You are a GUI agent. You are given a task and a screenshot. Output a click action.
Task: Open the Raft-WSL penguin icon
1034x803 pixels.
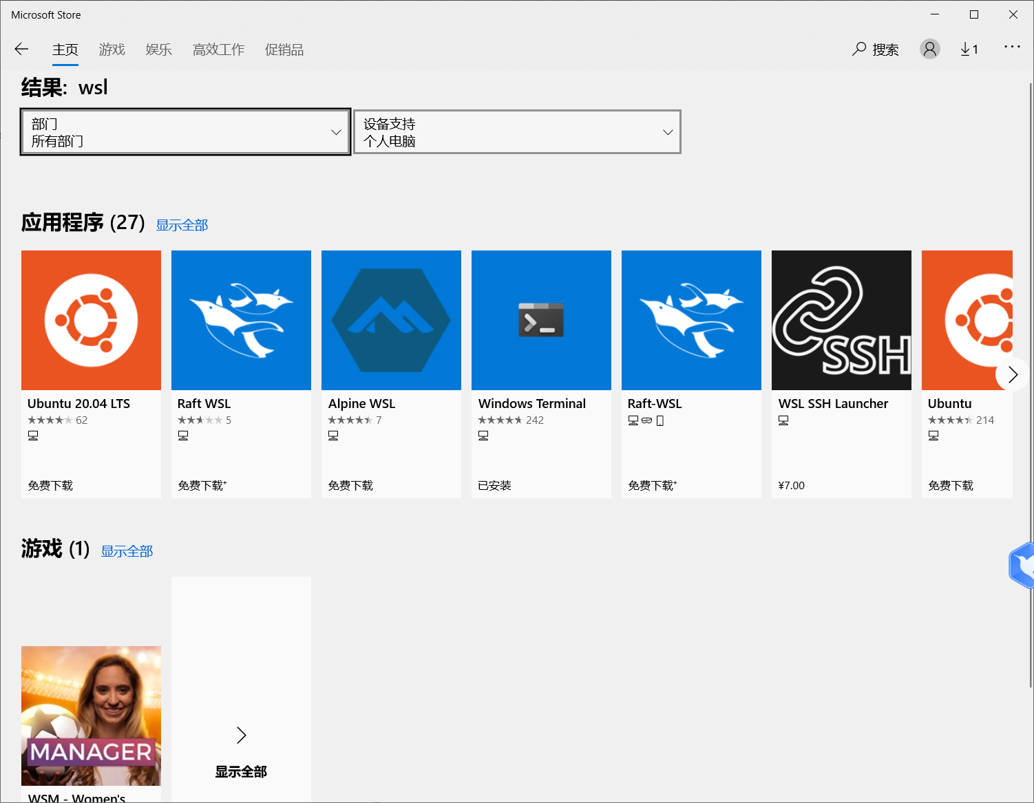click(691, 320)
